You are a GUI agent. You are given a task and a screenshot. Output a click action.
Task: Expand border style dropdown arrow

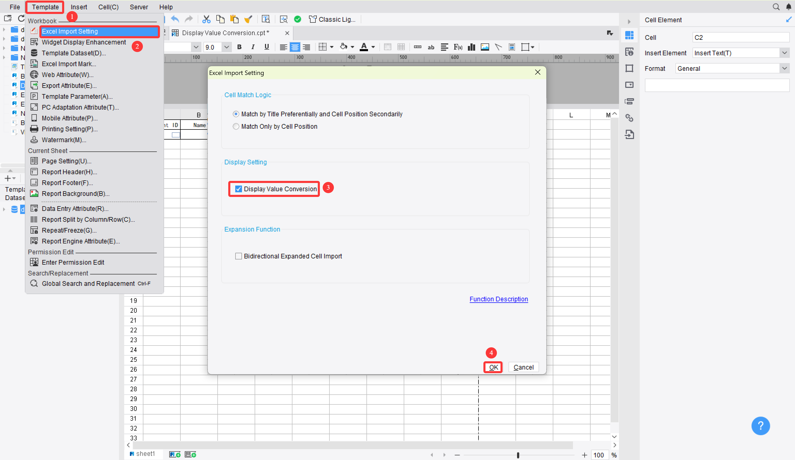click(332, 47)
